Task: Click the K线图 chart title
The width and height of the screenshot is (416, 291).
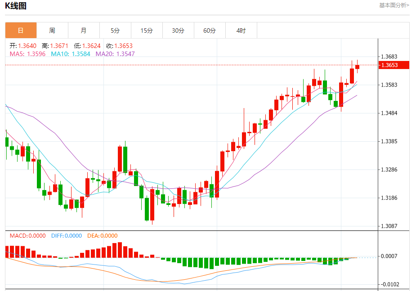Action: [16, 5]
